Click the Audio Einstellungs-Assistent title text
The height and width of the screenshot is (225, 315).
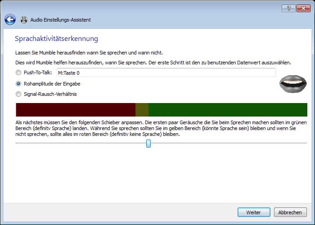(x=60, y=20)
